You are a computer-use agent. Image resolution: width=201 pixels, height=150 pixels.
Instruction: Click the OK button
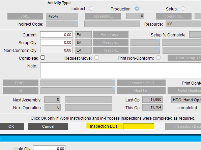click(x=11, y=126)
